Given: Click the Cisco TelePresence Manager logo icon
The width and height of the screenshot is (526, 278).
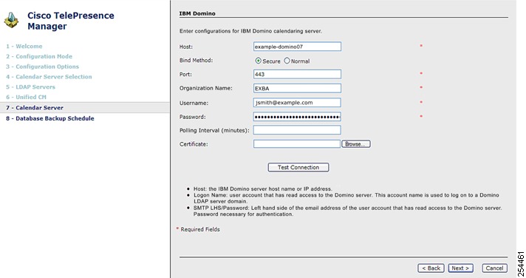Looking at the screenshot, I should (11, 20).
